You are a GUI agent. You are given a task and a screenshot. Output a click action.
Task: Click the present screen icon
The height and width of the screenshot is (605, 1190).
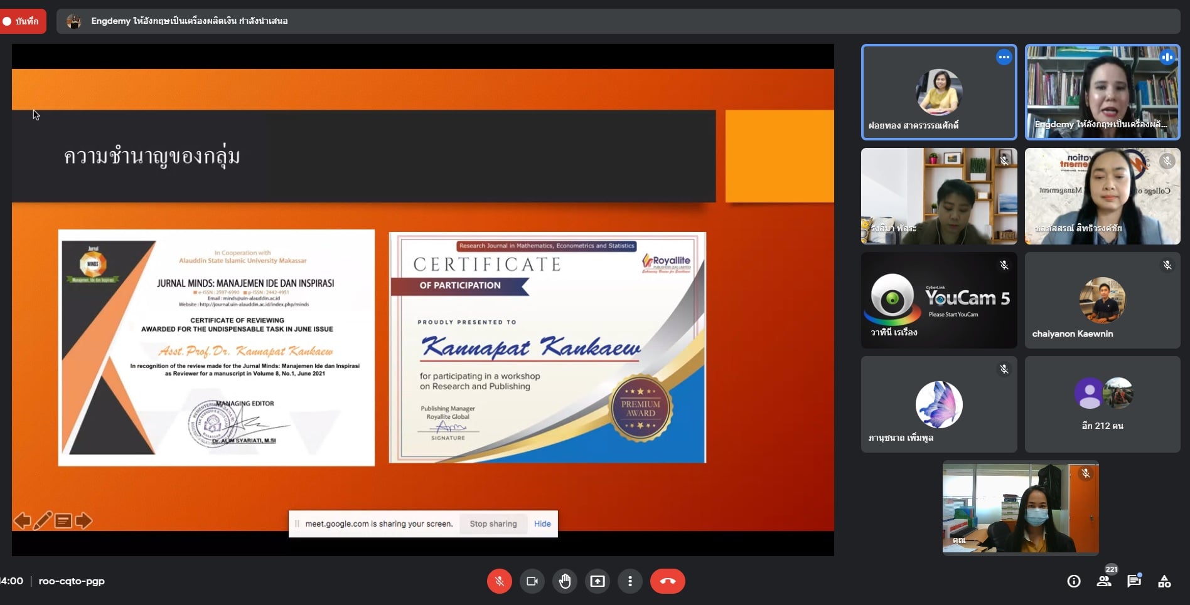click(x=598, y=581)
